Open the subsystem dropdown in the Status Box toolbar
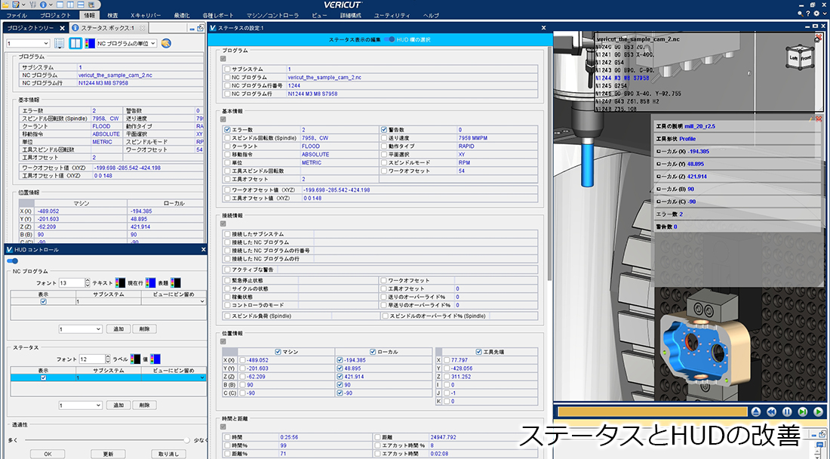 click(28, 44)
